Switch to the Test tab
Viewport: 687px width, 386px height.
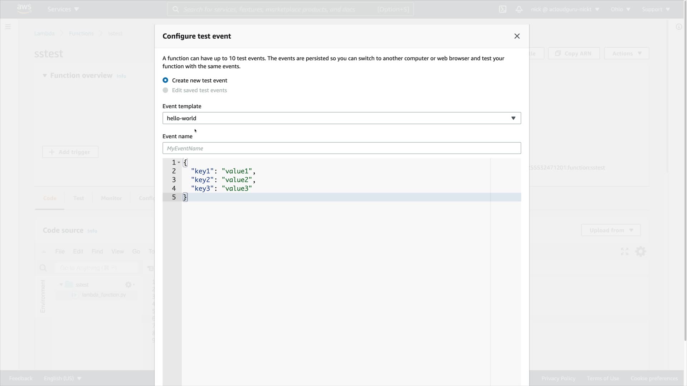[x=78, y=198]
